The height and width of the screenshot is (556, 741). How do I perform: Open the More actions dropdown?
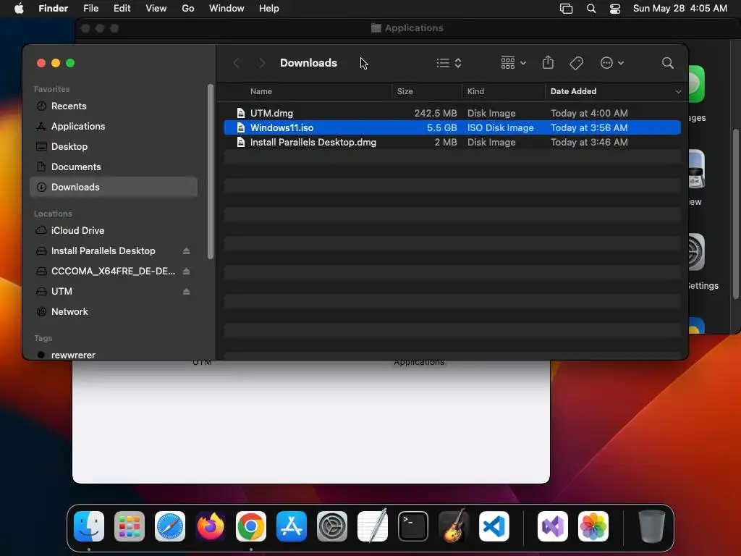pos(612,63)
